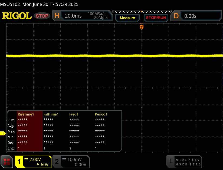The width and height of the screenshot is (223, 170).
Task: Click the STOP status indicator
Action: click(42, 16)
